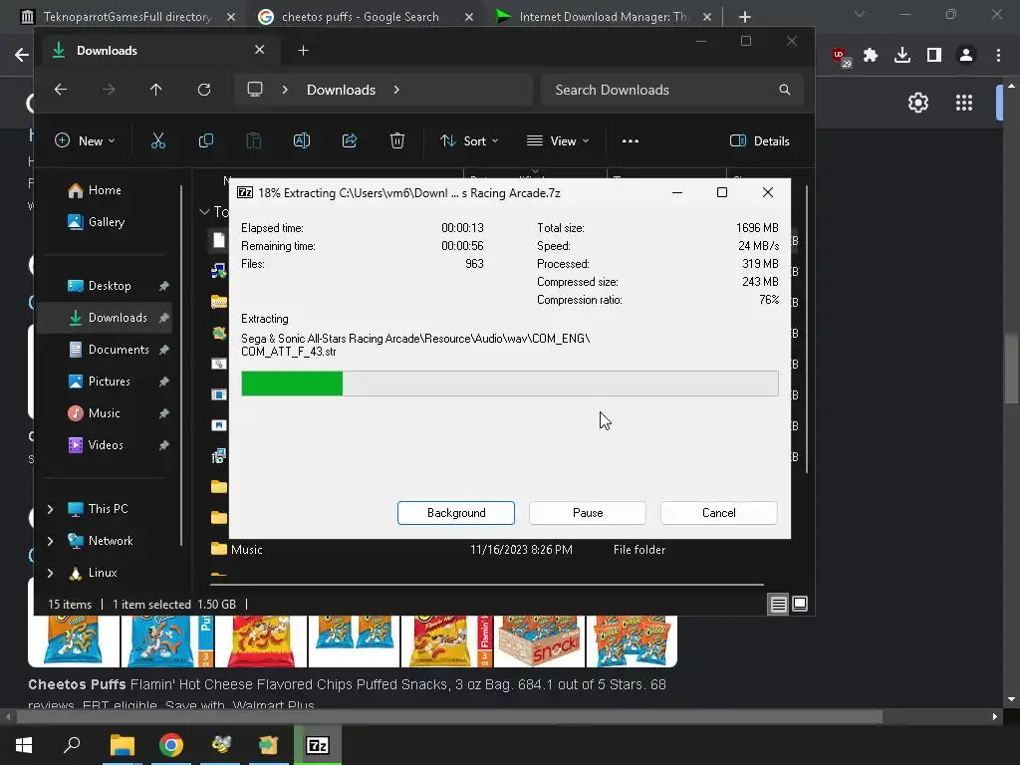
Task: Collapse the Today group chevron in file list
Action: 204,211
